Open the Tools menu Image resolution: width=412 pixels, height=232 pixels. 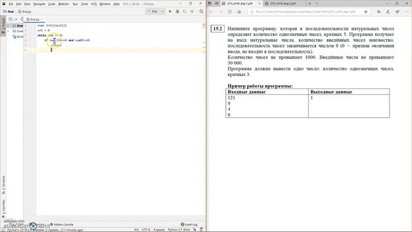(84, 4)
